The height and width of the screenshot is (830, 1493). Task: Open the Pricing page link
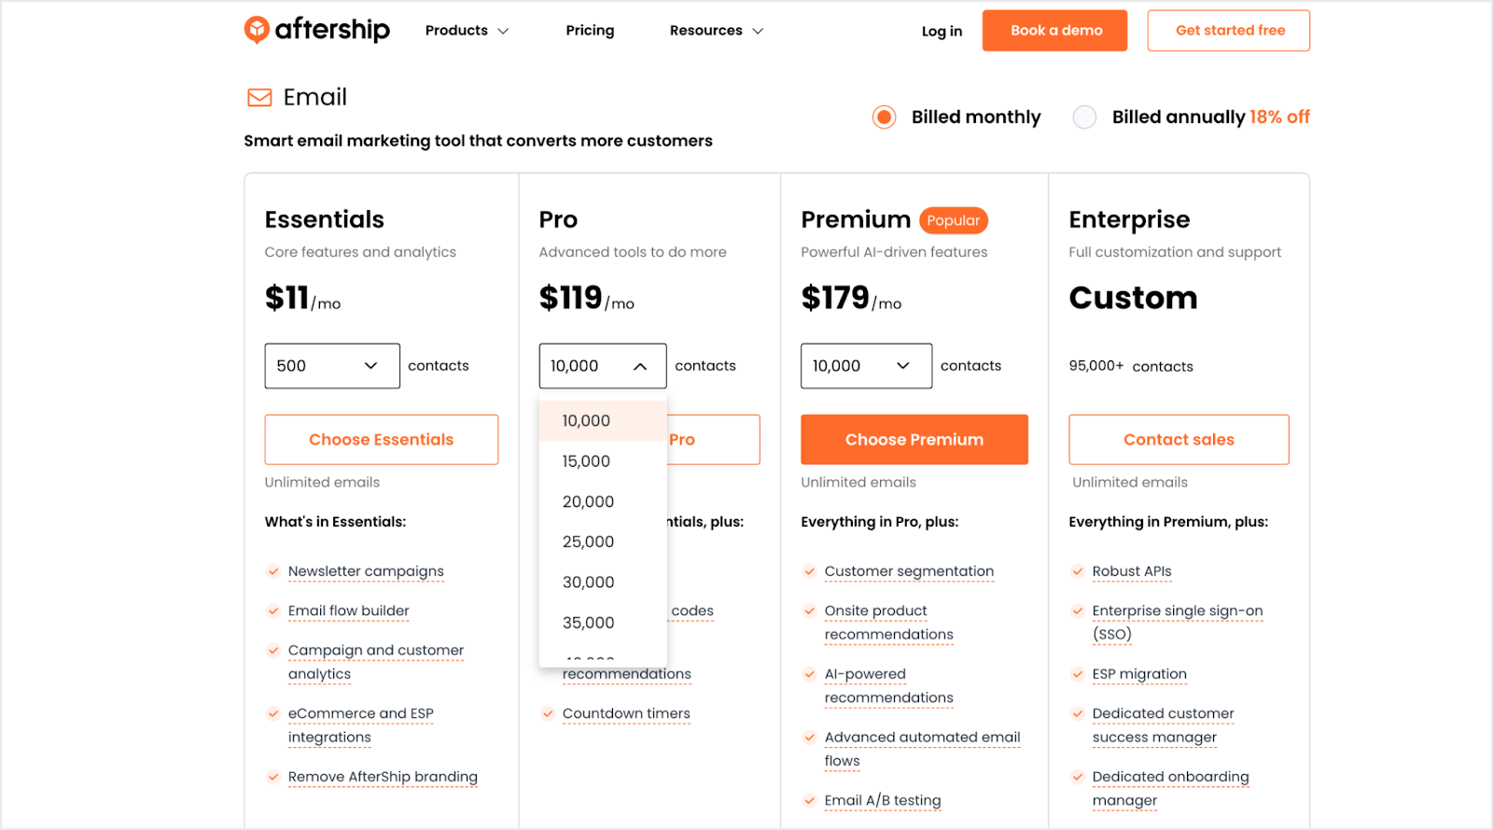coord(590,31)
